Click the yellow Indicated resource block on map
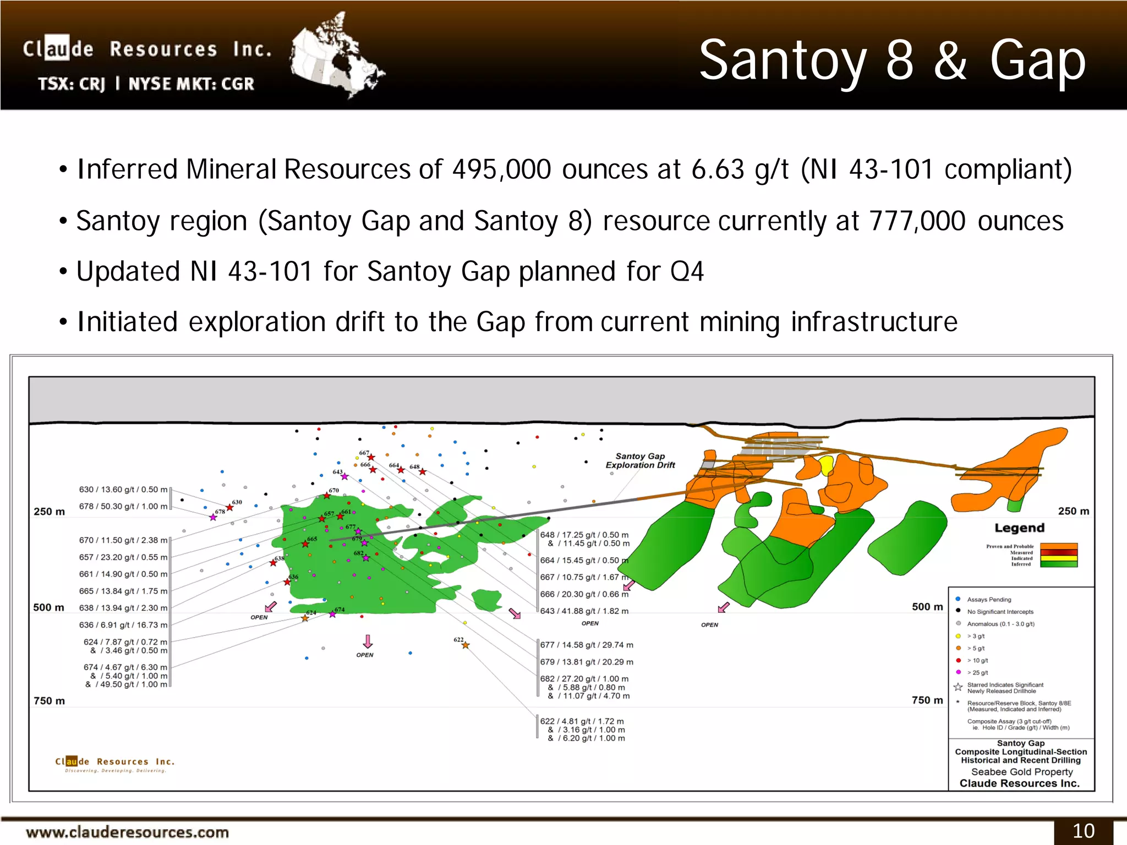 point(825,465)
